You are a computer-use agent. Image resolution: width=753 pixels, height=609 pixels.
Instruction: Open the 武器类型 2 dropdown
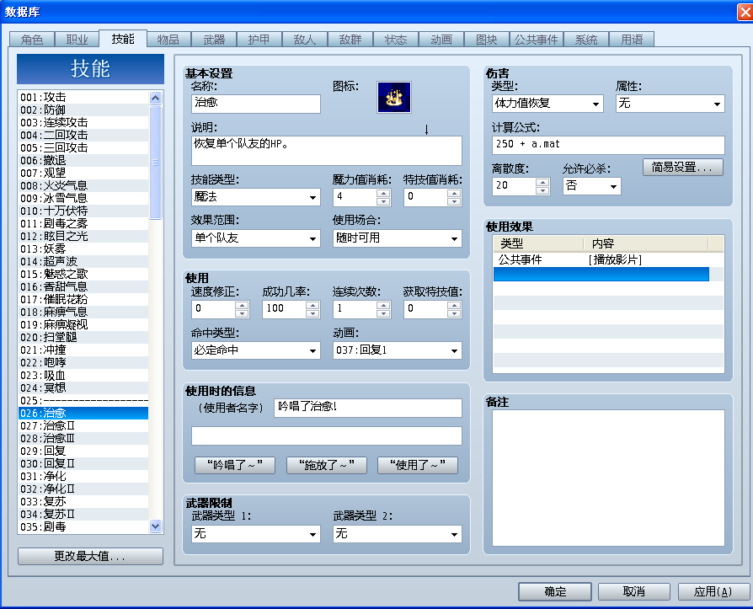[x=398, y=533]
